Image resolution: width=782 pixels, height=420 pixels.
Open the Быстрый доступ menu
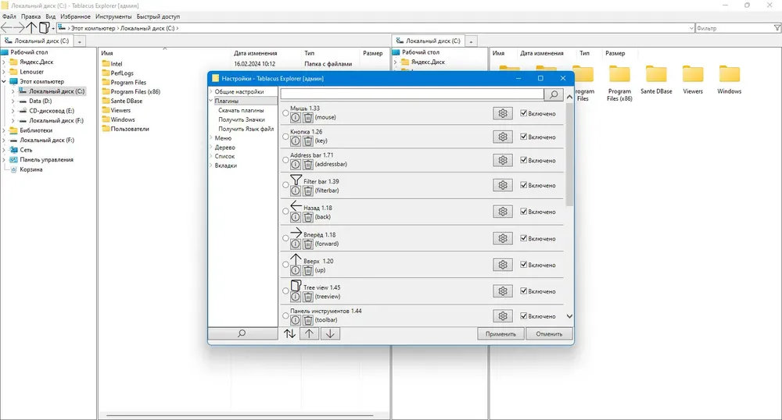158,16
